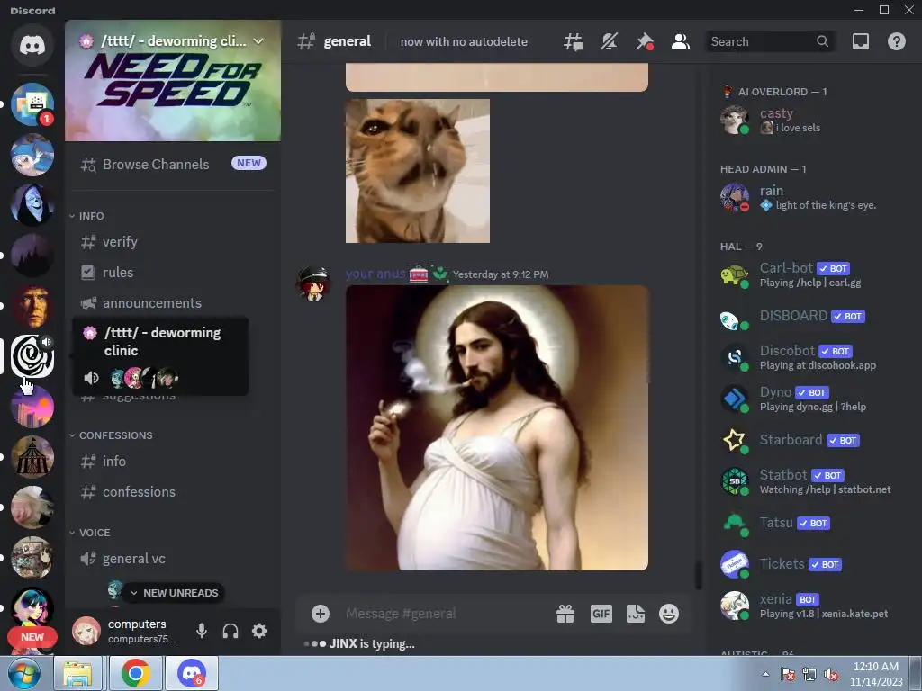Open the Inbox
The image size is (922, 691).
(x=861, y=41)
